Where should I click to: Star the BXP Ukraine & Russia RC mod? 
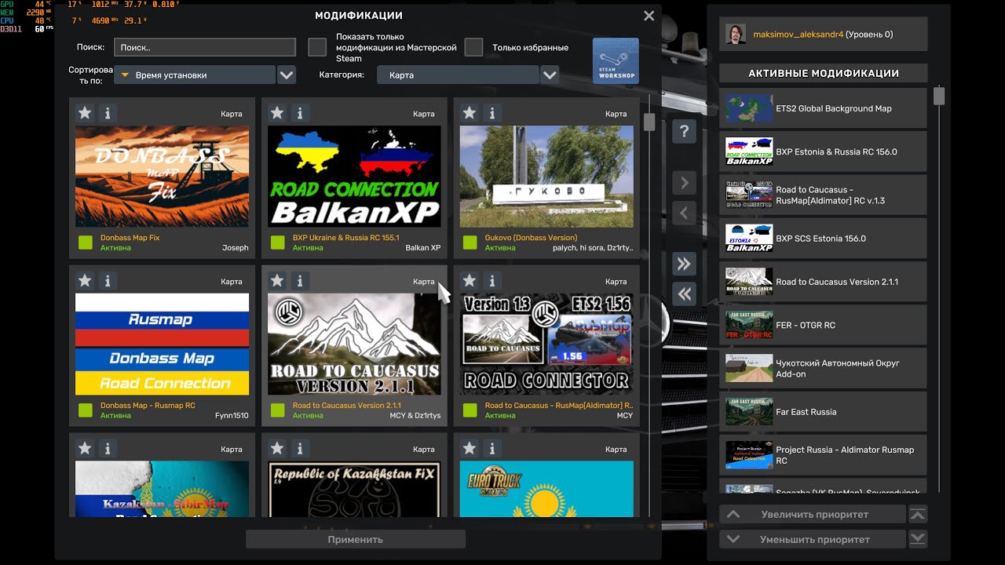point(277,113)
